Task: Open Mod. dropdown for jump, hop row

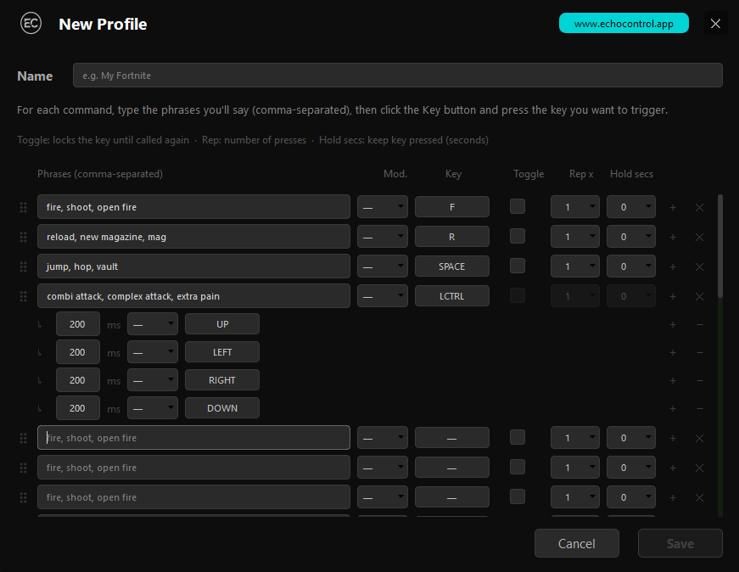Action: pyautogui.click(x=382, y=266)
